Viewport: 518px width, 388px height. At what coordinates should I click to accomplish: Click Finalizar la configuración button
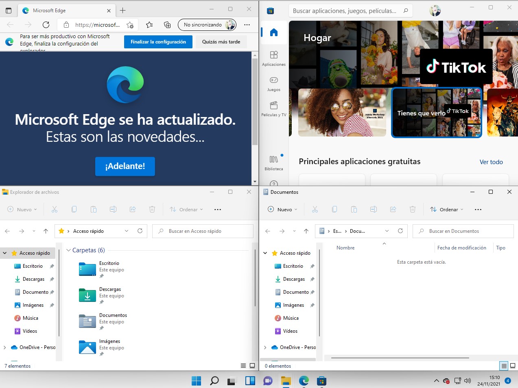tap(158, 42)
